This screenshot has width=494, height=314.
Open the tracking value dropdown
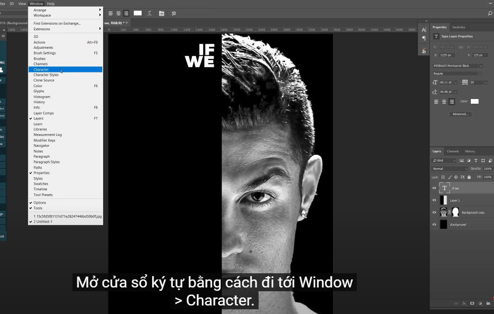pyautogui.click(x=485, y=82)
